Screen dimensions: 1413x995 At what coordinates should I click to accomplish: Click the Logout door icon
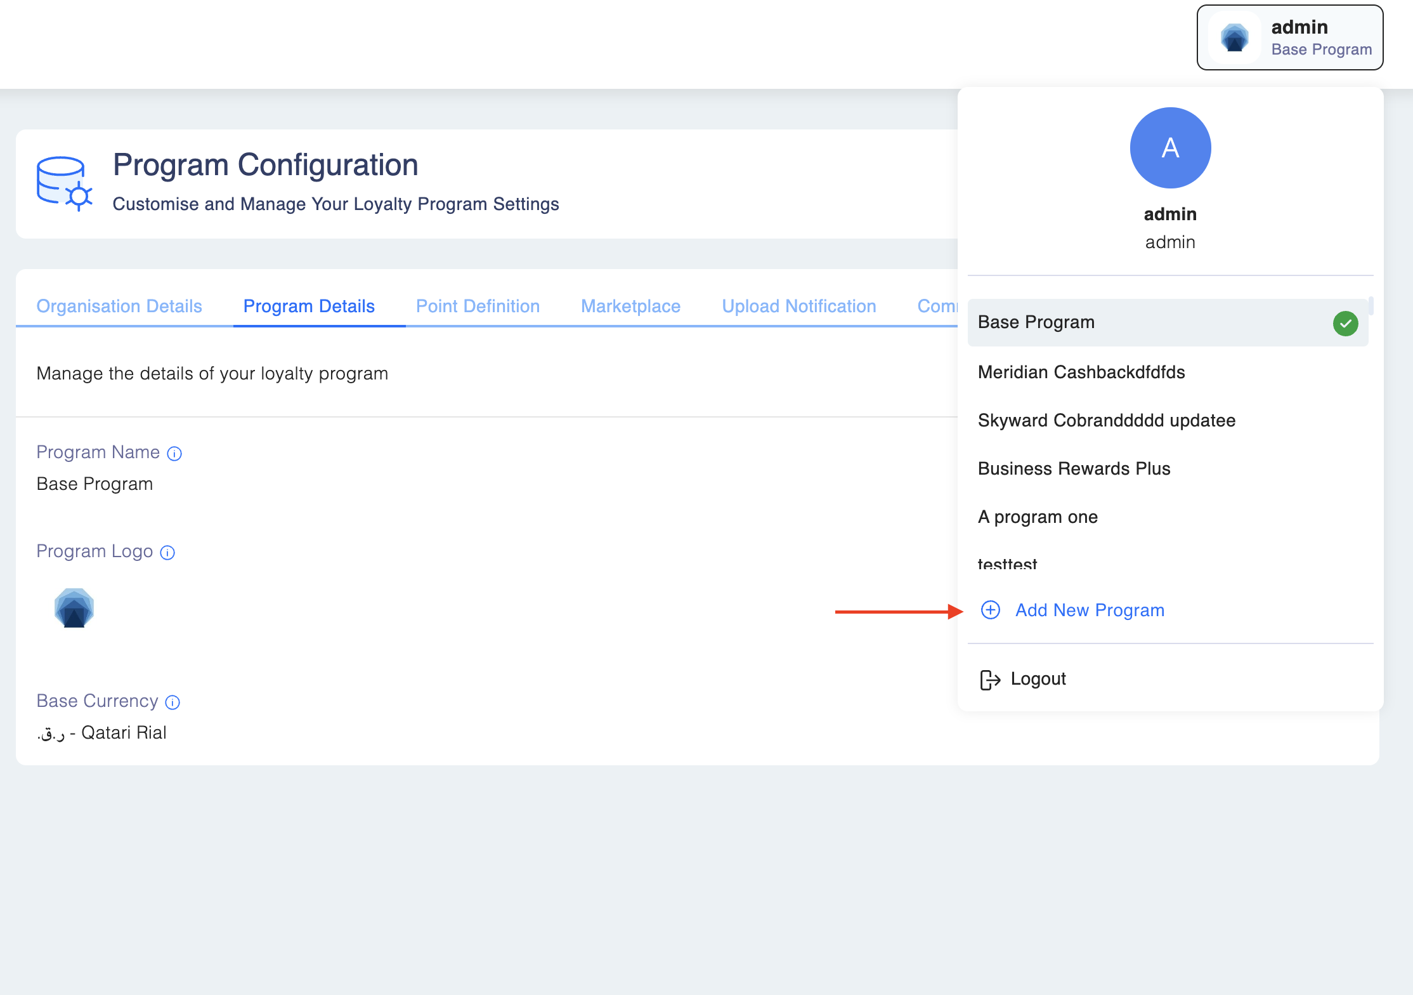coord(990,680)
